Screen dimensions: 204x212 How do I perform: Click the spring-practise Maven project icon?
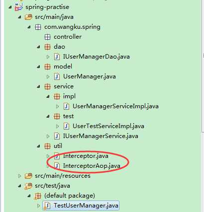pyautogui.click(x=18, y=7)
